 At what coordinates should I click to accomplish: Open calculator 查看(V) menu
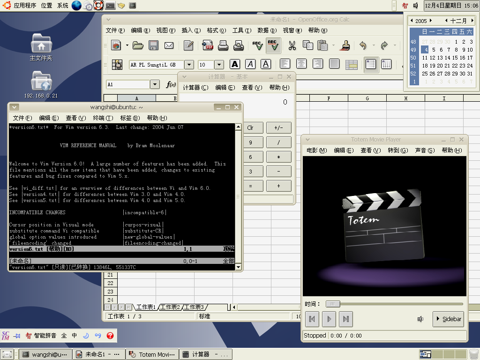[x=252, y=88]
